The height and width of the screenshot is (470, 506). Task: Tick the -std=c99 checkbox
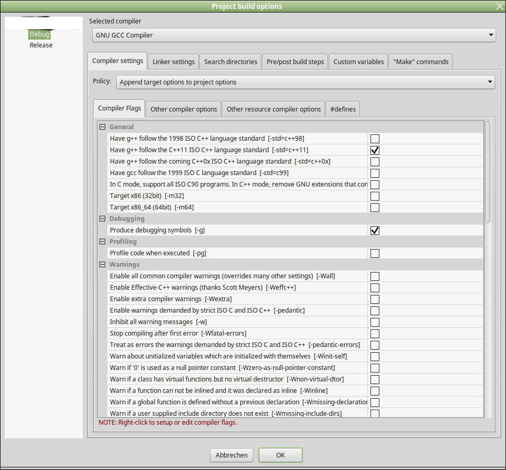tap(375, 173)
